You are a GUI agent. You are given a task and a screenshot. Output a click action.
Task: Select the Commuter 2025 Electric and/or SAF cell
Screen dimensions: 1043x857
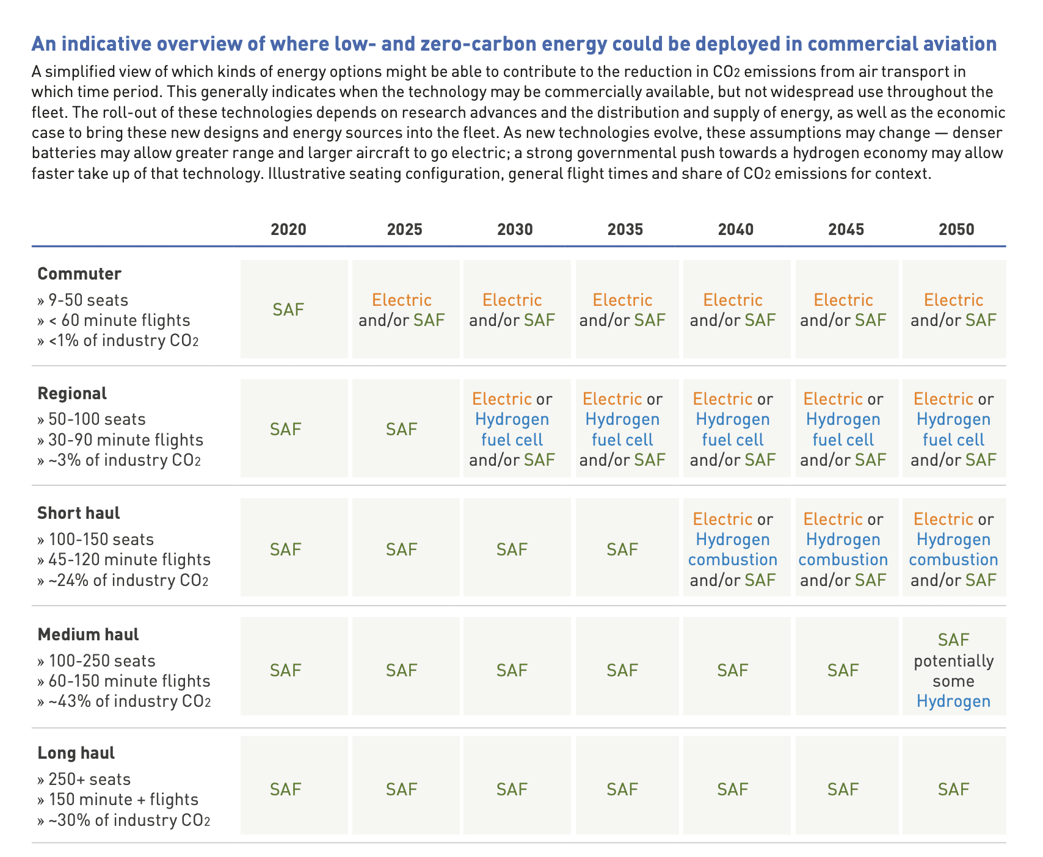click(402, 309)
